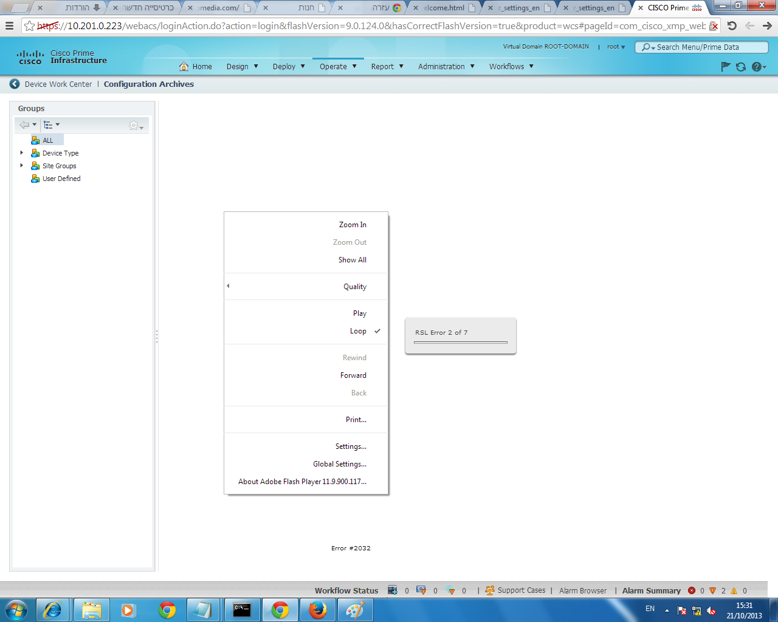Image resolution: width=778 pixels, height=622 pixels.
Task: Choose Play from Flash menu
Action: (306, 313)
